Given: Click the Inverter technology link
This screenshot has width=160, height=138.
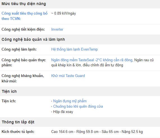Looking at the screenshot, I should (57, 30).
